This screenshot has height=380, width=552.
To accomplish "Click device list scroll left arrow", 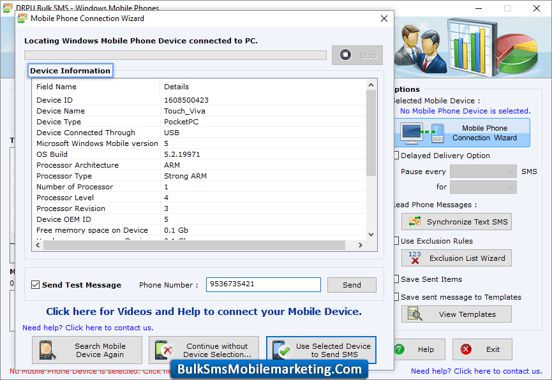I will coord(38,245).
